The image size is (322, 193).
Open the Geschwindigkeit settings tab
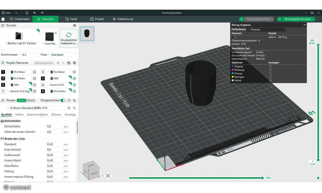37,114
